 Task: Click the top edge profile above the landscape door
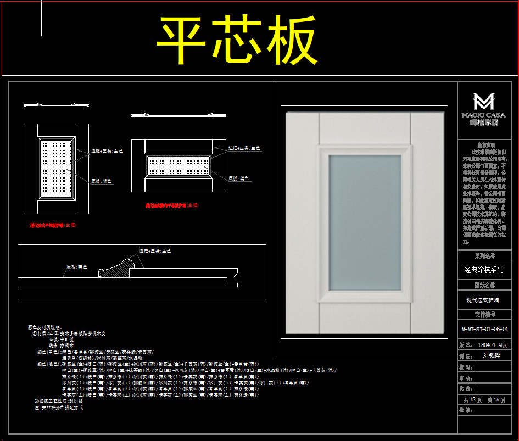[x=178, y=115]
